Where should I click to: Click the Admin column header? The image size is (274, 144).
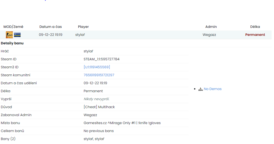(211, 27)
